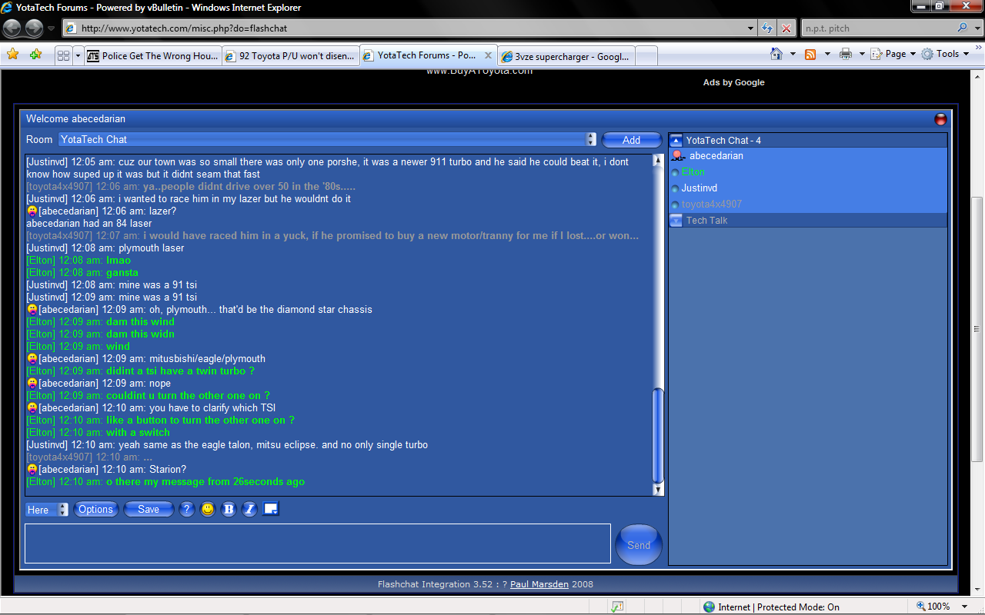The image size is (985, 615).
Task: Click the Ads by Google text
Action: click(733, 82)
